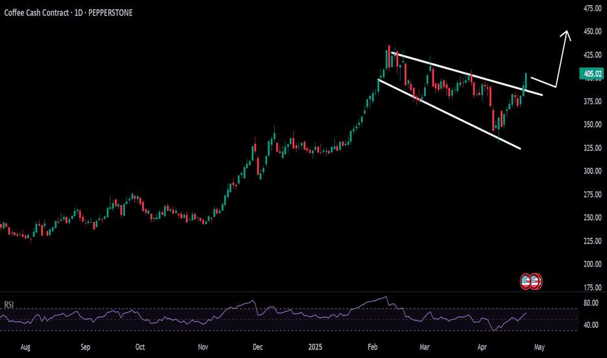Click the left US flag economic event icon

(526, 282)
